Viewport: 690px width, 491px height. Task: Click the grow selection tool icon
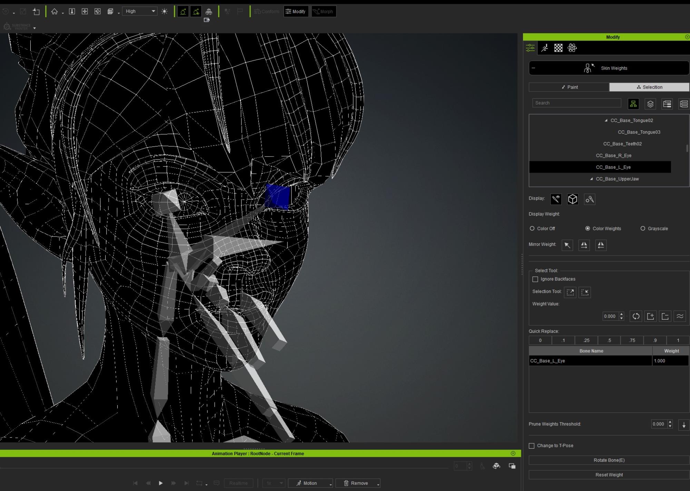(570, 292)
